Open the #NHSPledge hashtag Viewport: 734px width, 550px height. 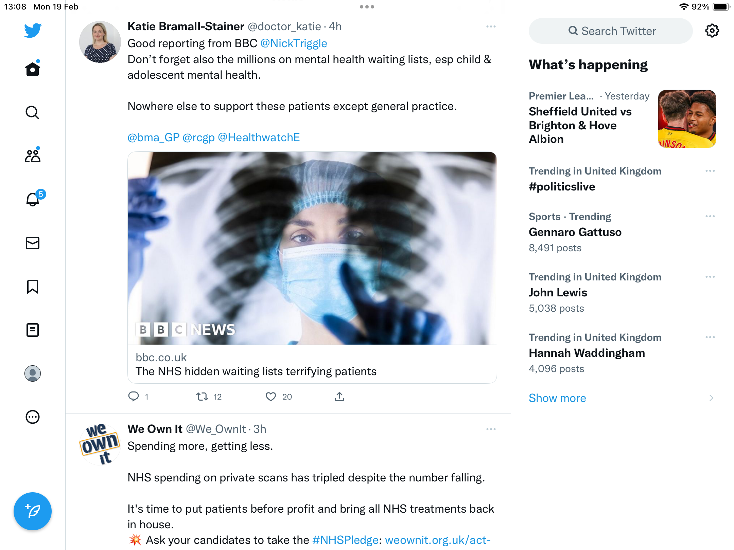coord(345,540)
